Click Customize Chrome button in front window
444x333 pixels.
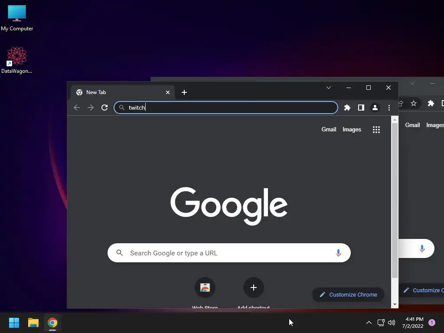pyautogui.click(x=348, y=294)
